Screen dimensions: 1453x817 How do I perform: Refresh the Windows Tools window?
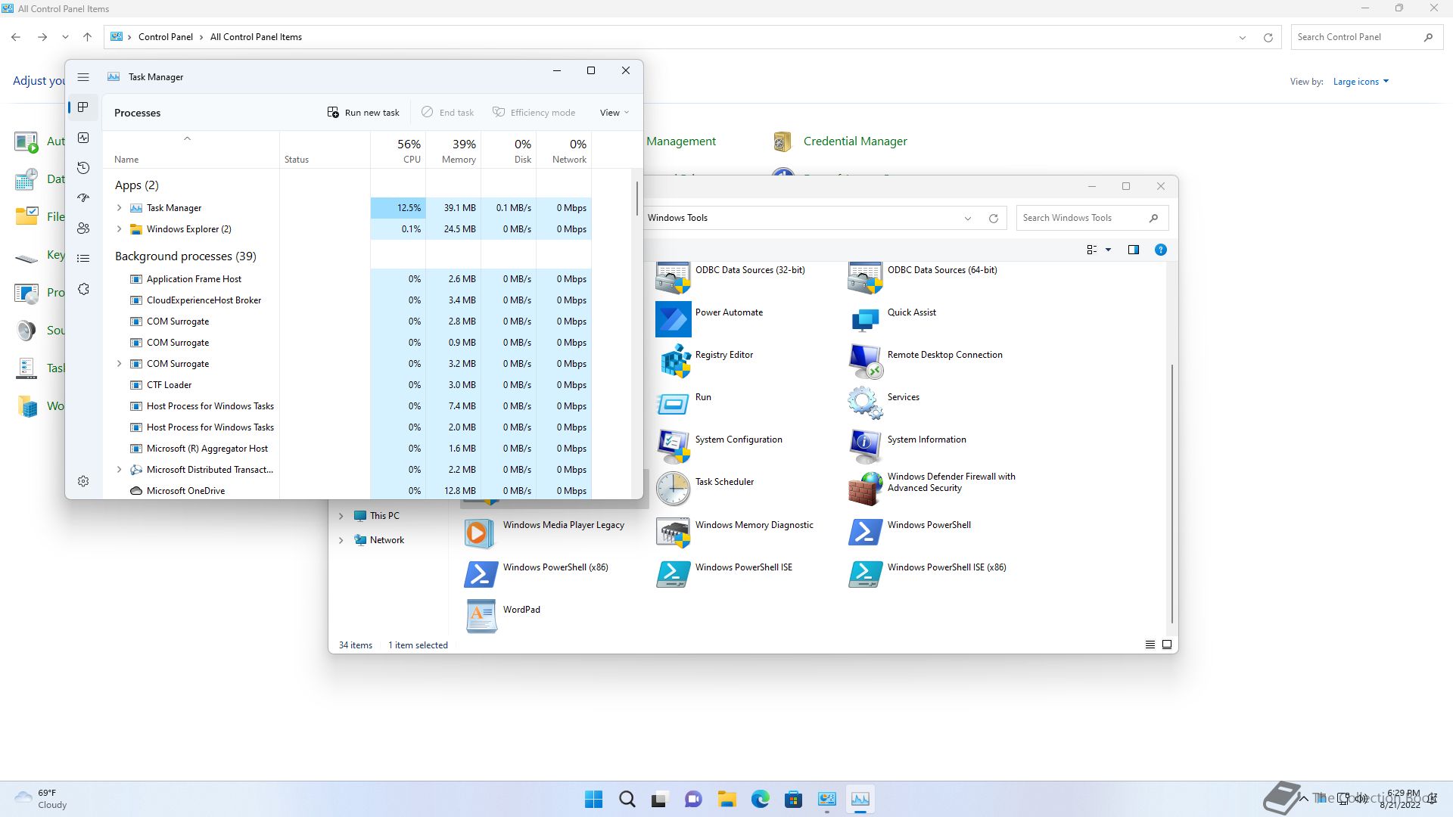pyautogui.click(x=993, y=218)
